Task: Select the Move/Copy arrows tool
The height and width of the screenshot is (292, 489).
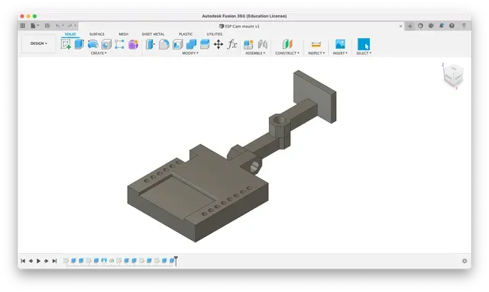Action: click(219, 44)
